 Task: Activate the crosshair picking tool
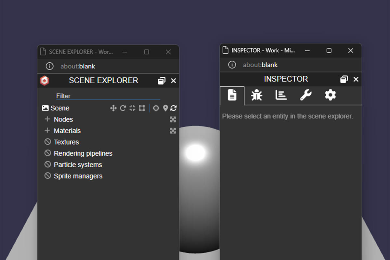point(156,108)
